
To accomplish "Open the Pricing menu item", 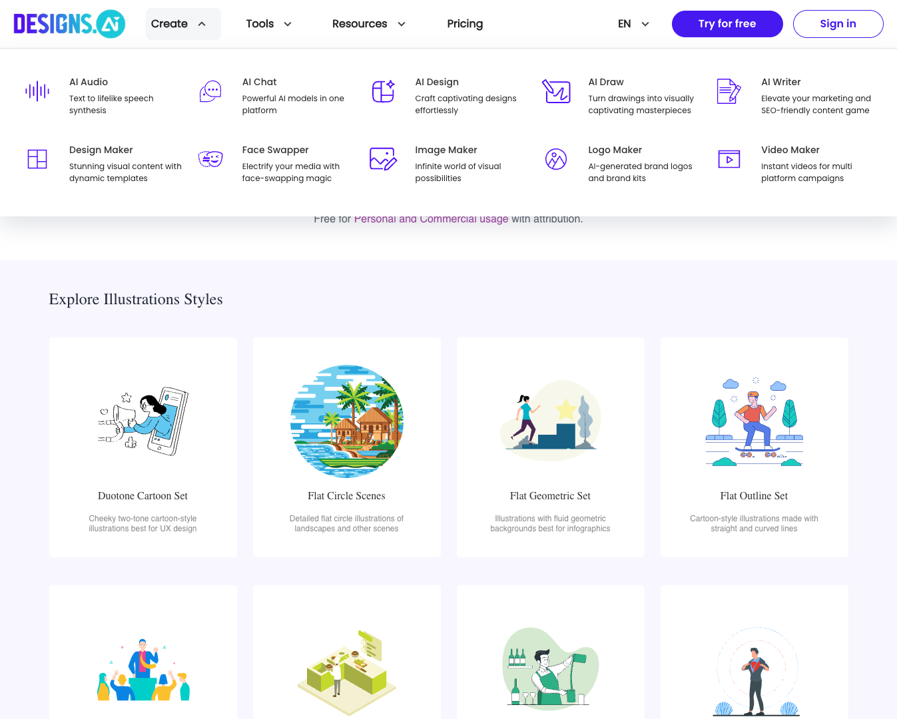I will [465, 23].
